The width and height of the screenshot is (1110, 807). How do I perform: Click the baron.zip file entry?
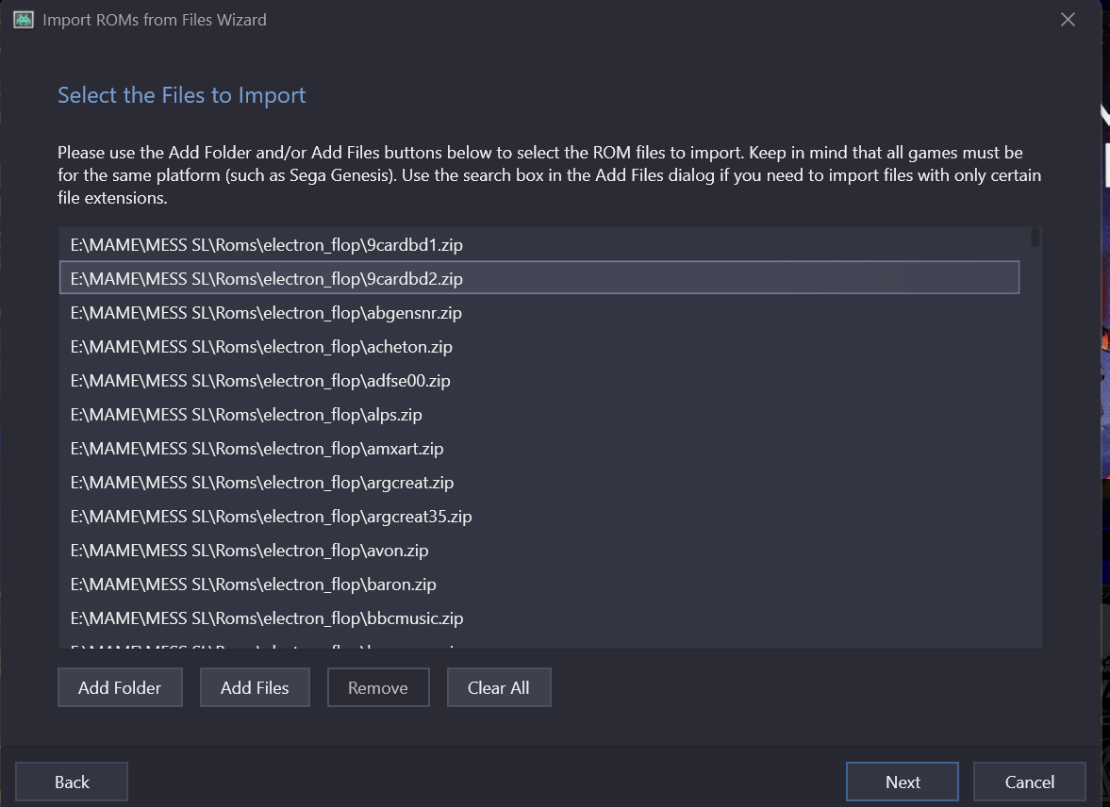[254, 585]
